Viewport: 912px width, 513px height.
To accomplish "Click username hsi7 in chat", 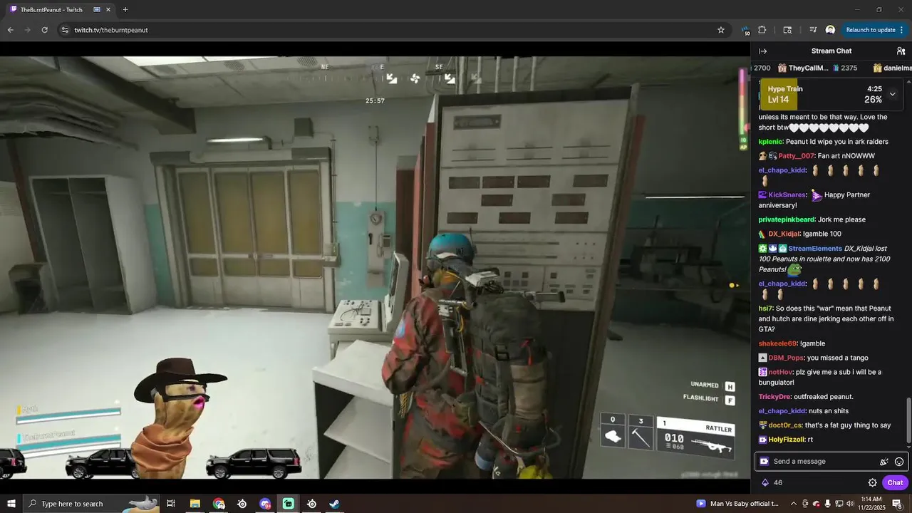I will 765,309.
